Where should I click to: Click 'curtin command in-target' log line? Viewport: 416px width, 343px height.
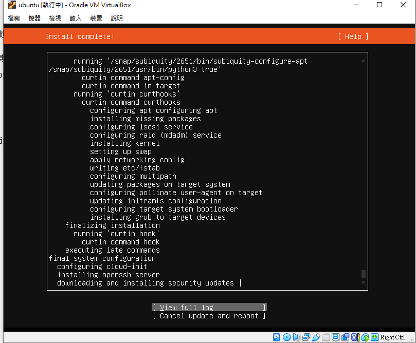coord(131,86)
